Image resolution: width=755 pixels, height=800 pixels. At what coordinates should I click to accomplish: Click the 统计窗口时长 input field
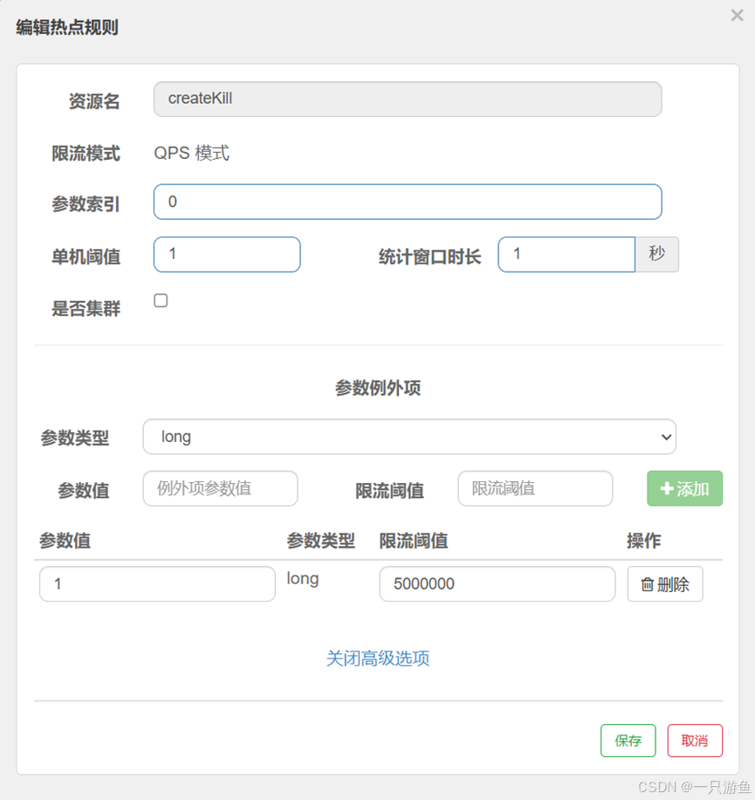(566, 254)
